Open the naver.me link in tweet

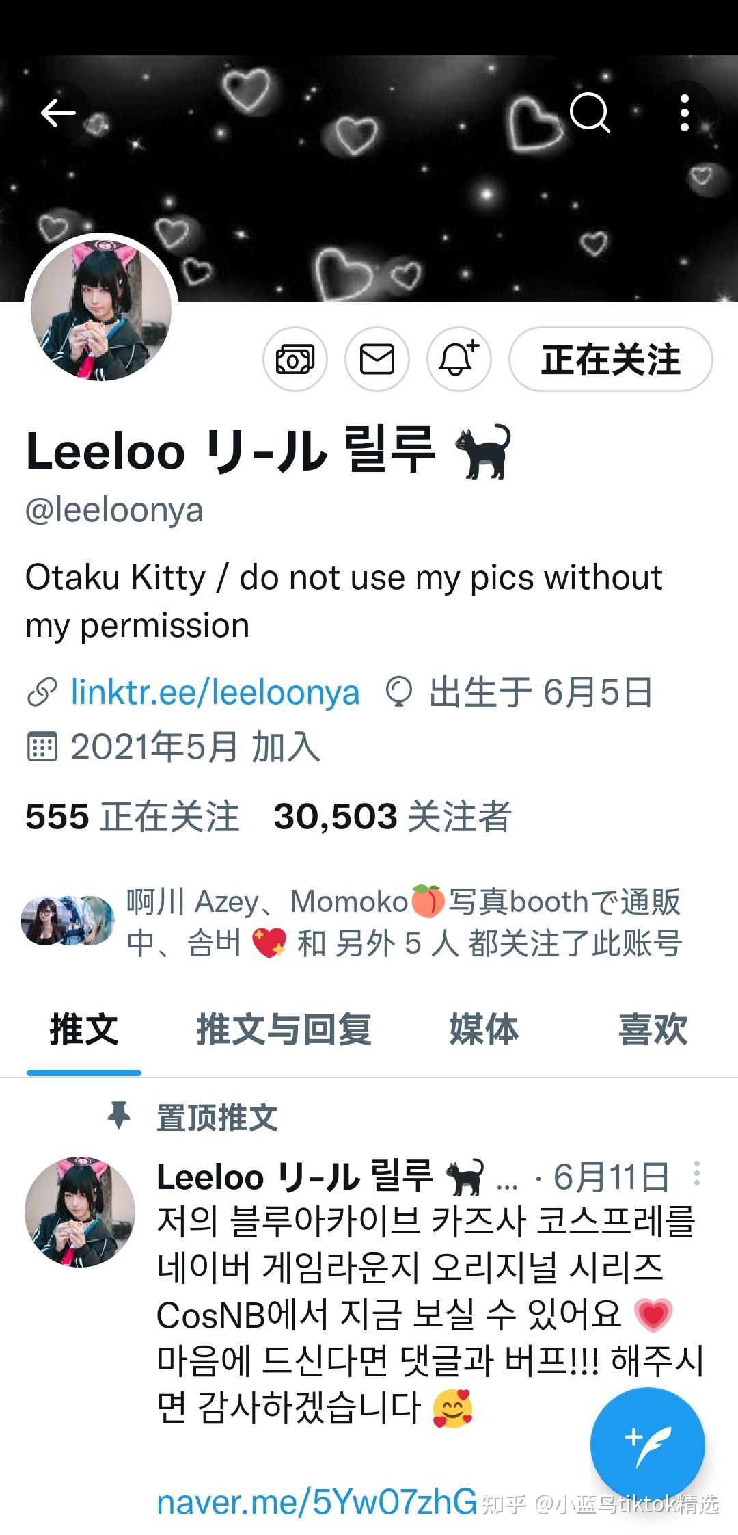(316, 1503)
